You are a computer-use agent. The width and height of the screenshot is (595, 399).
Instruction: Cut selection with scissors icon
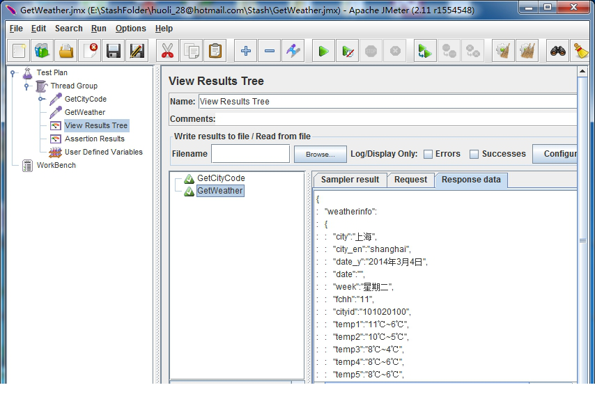[x=167, y=51]
